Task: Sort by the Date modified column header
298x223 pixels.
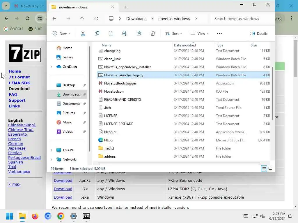Action: point(185,45)
